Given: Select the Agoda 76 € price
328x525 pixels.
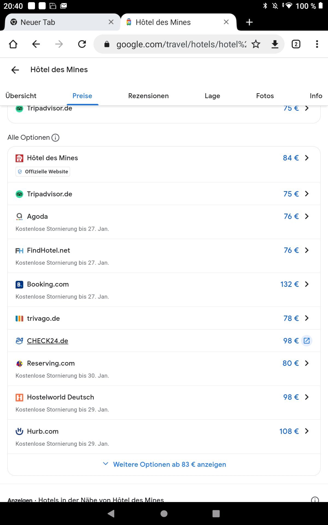Looking at the screenshot, I should (x=291, y=216).
